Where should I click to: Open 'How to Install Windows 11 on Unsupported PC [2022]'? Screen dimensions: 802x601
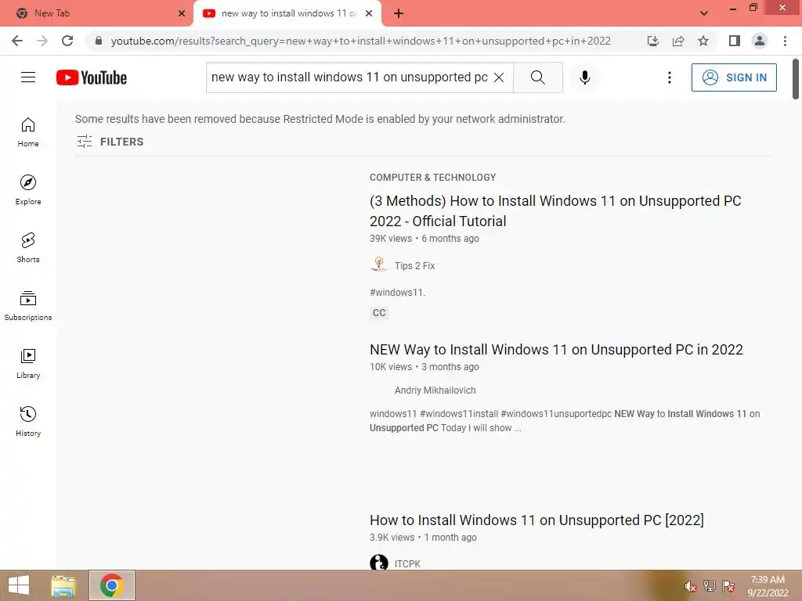coord(536,520)
